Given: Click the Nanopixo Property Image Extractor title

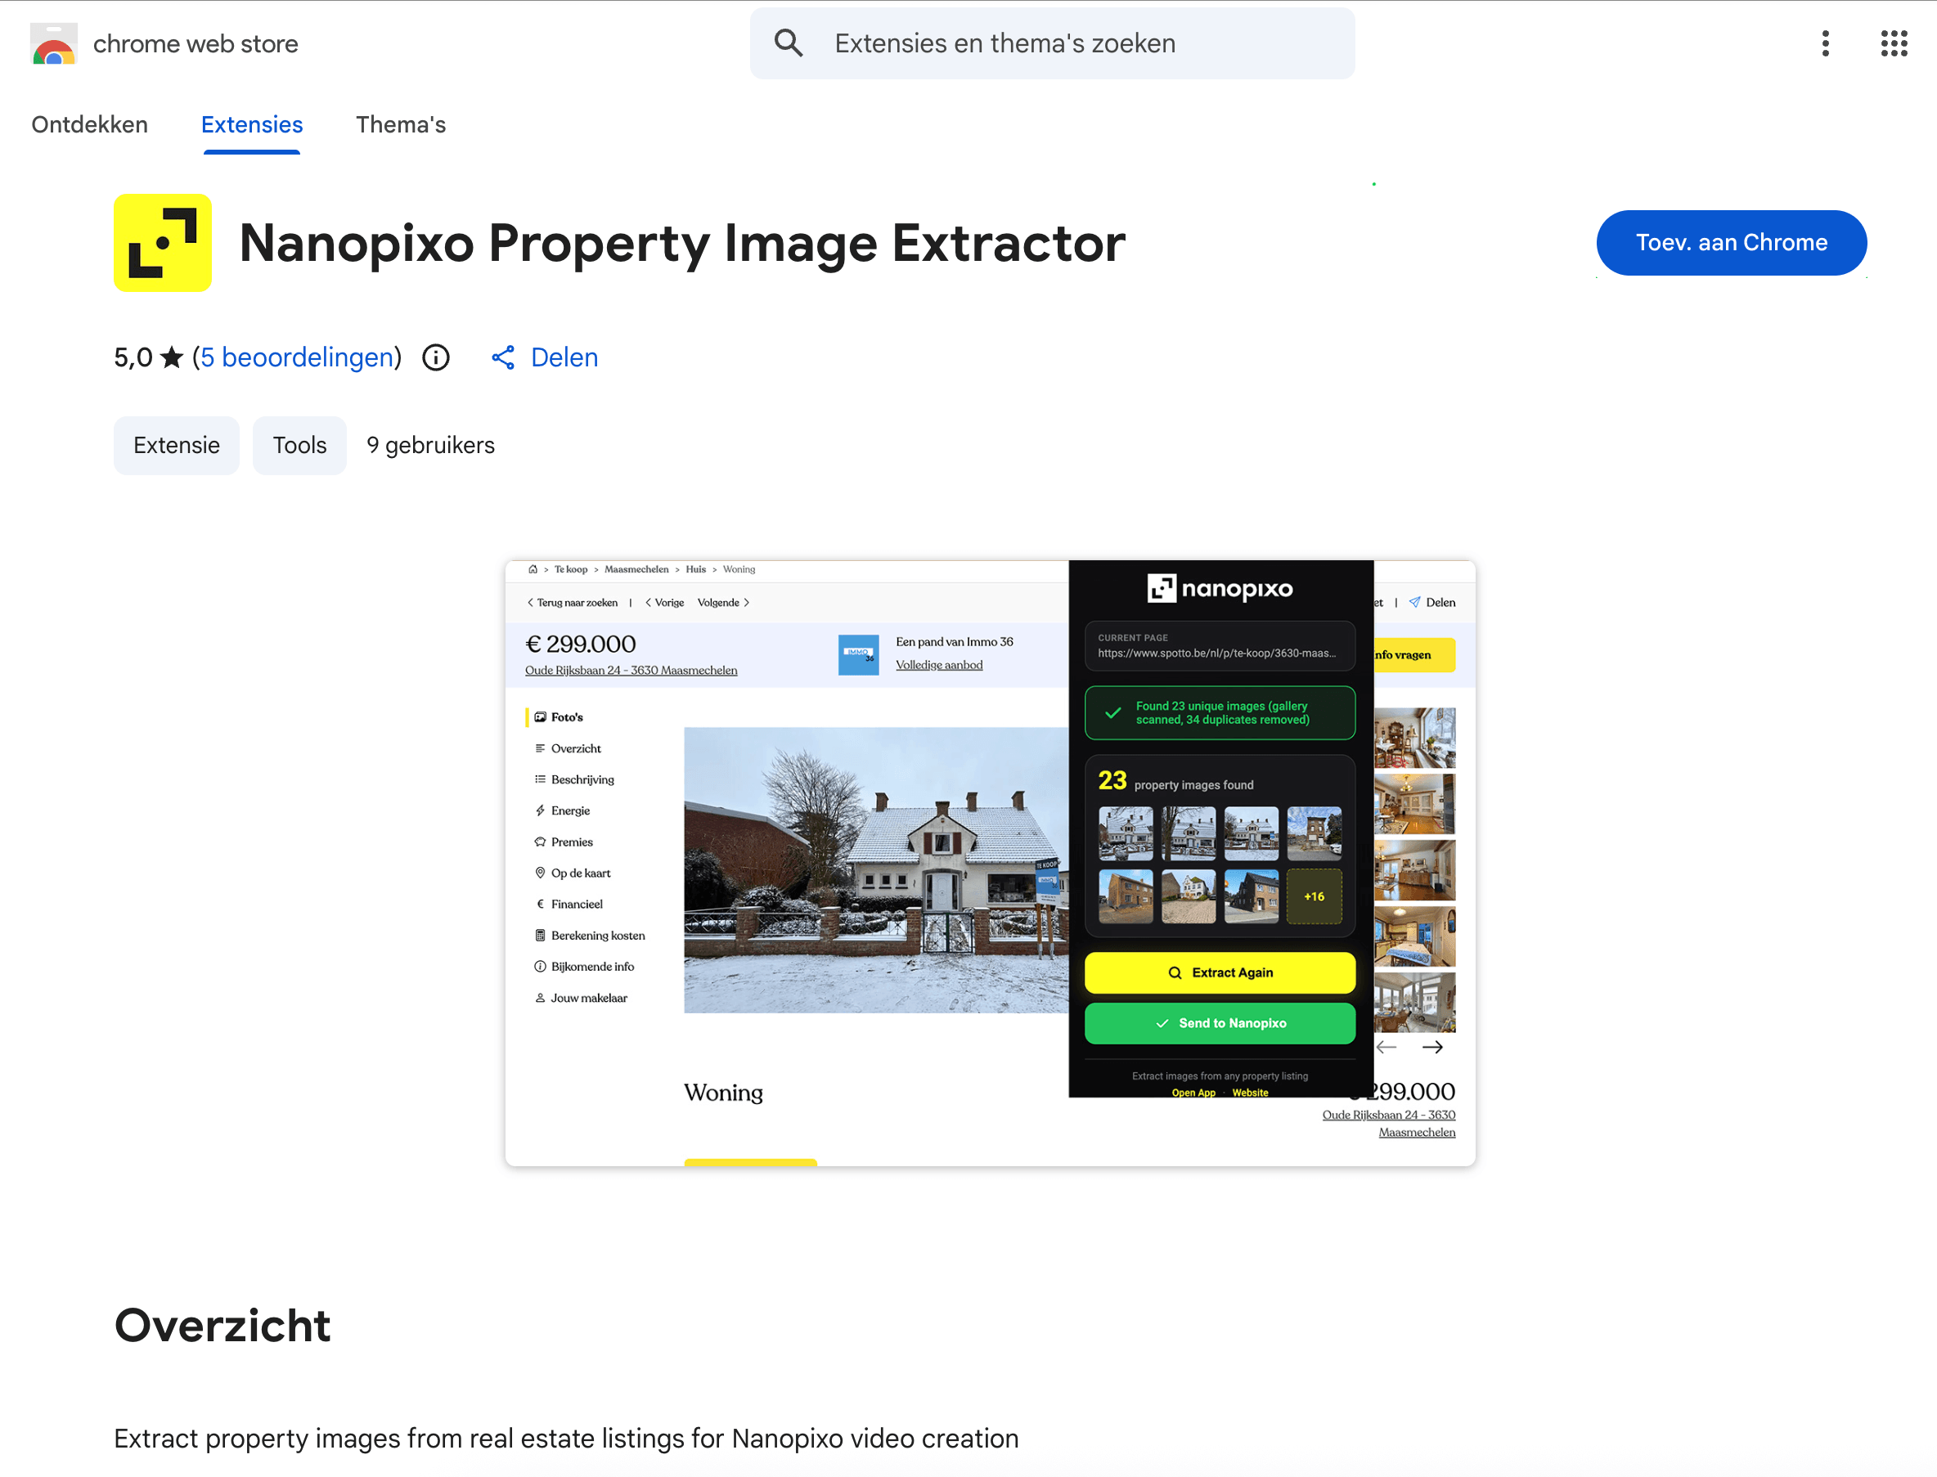Looking at the screenshot, I should pos(682,244).
